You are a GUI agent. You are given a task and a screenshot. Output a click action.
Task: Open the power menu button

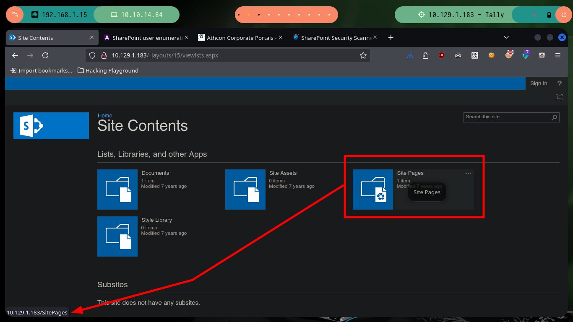pyautogui.click(x=563, y=15)
